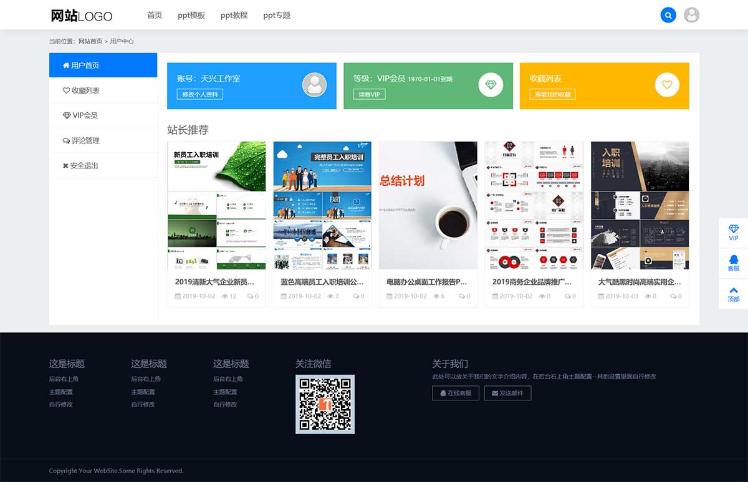Open the red business brand template thumbnail
The height and width of the screenshot is (482, 748).
pos(534,205)
